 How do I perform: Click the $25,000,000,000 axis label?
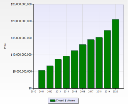coord(21,4)
